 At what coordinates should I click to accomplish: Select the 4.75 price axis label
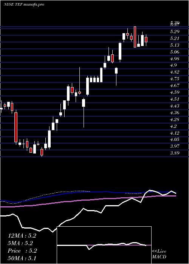coord(175,79)
